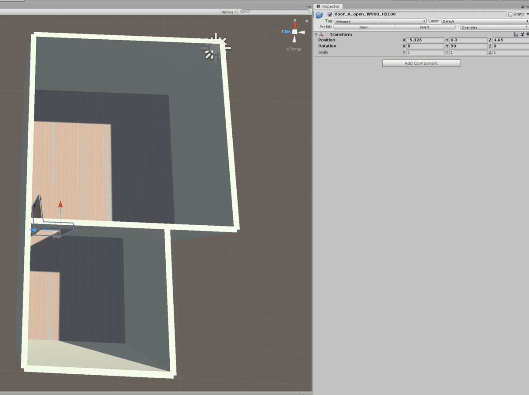Click the Scale Z field
Viewport: 529px width, 395px height.
tap(510, 52)
